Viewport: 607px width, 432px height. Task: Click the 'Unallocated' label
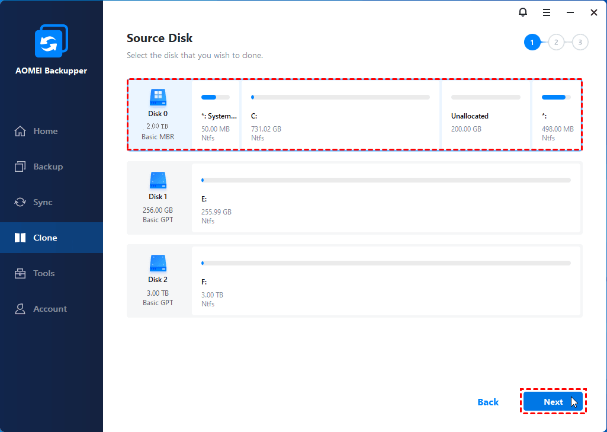(470, 116)
